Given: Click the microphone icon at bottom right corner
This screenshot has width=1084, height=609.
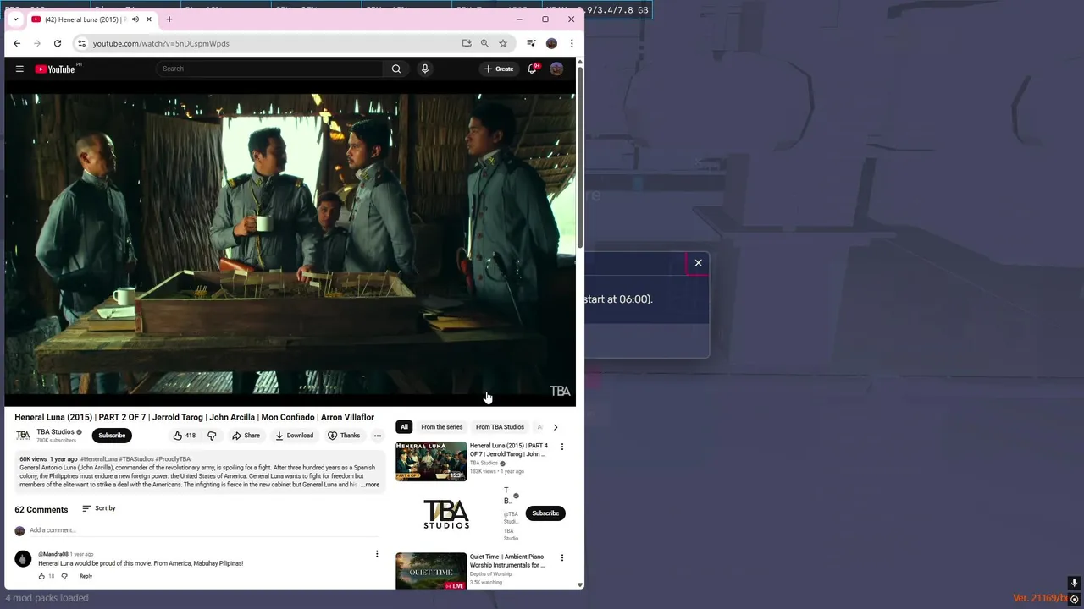Looking at the screenshot, I should click(x=1074, y=583).
